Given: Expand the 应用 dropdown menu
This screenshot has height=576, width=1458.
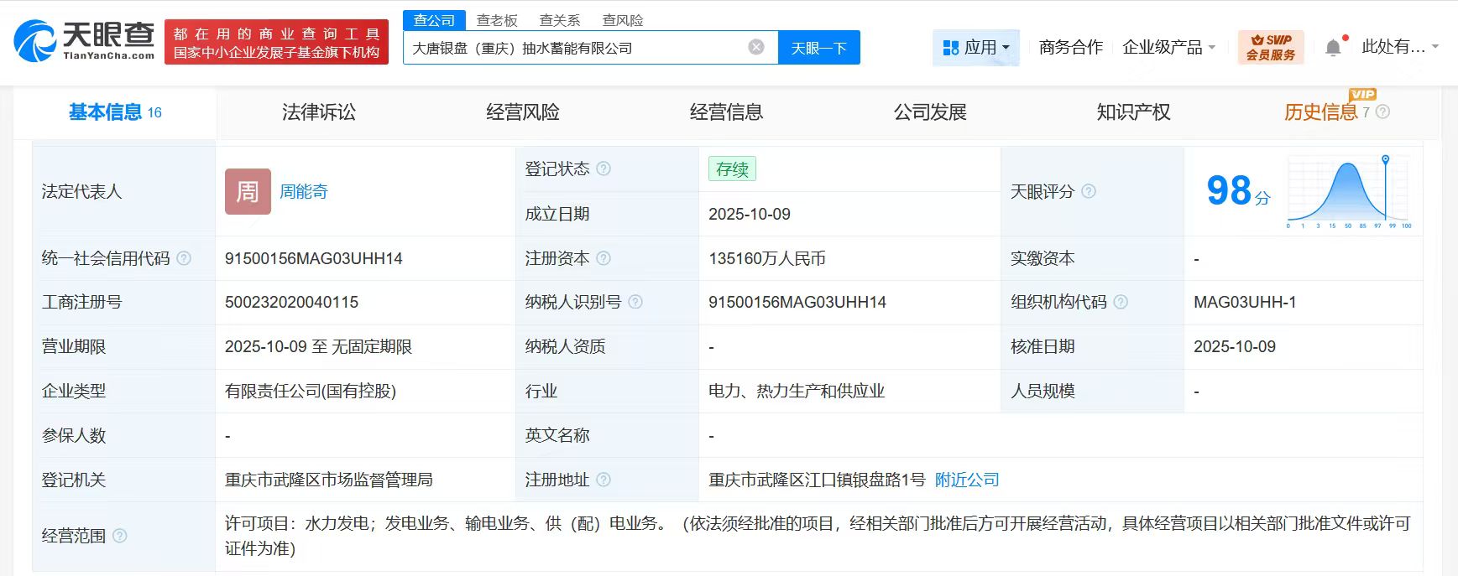Looking at the screenshot, I should (x=976, y=48).
